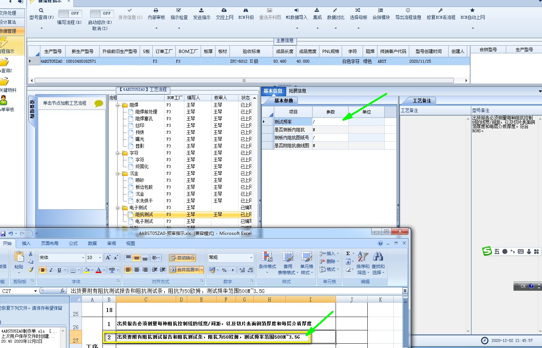Toggle Excel 自动换行 wrap text
This screenshot has width=542, height=348.
tap(183, 258)
